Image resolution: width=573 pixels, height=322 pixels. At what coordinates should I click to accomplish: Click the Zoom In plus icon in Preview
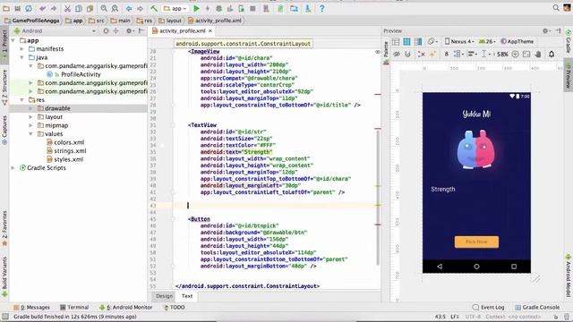516,55
